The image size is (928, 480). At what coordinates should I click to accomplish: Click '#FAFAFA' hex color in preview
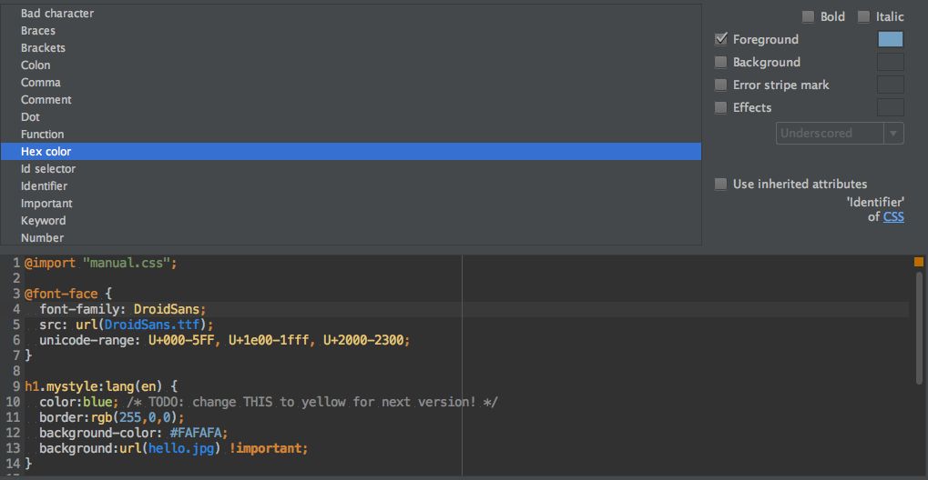196,434
